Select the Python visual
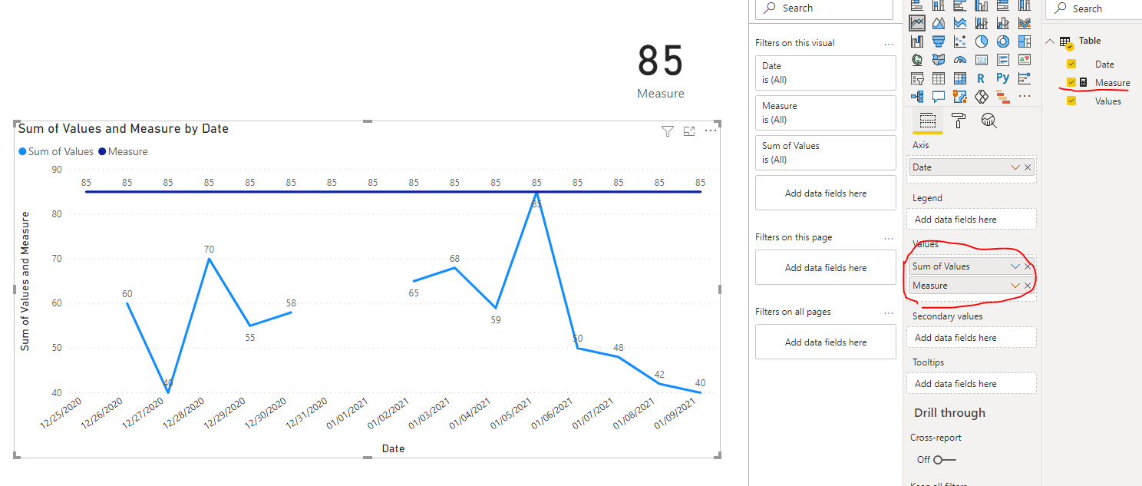Viewport: 1142px width, 486px height. click(x=1003, y=78)
